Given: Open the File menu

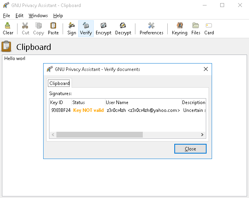Looking at the screenshot, I should pos(7,16).
